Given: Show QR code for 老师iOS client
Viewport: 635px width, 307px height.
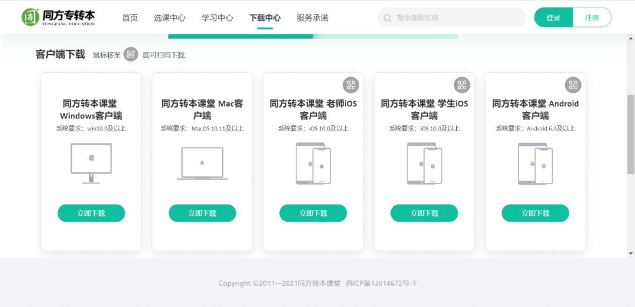Looking at the screenshot, I should click(350, 85).
